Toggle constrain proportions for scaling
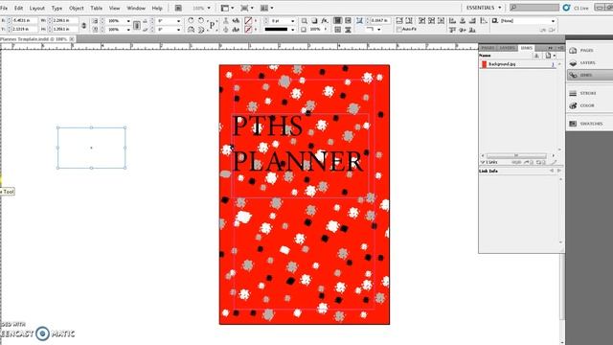The height and width of the screenshot is (345, 613). [136, 26]
